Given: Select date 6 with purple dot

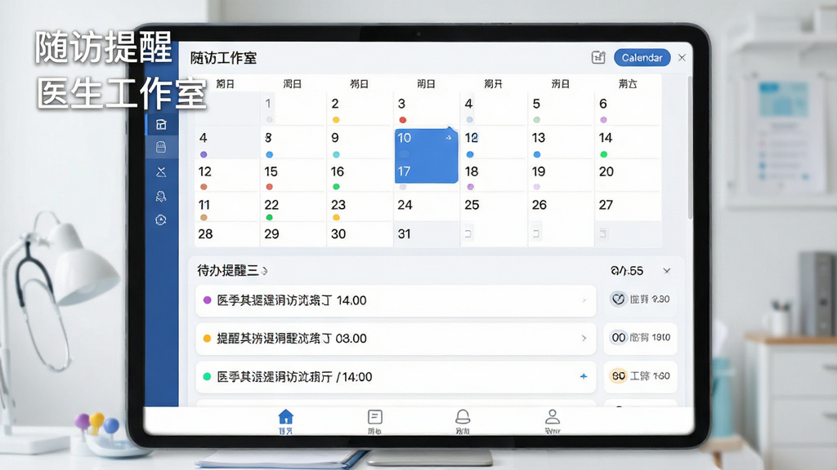Looking at the screenshot, I should tap(628, 109).
